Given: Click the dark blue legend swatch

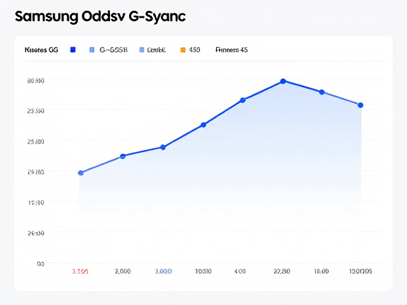Looking at the screenshot, I should click(x=73, y=50).
